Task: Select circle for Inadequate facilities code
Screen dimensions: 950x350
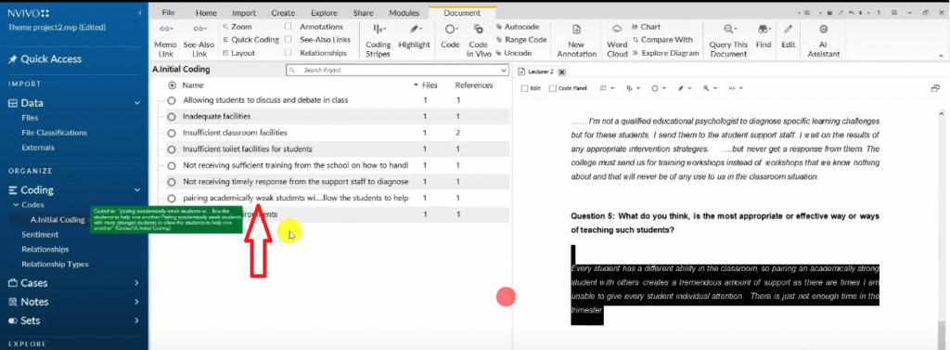Action: pyautogui.click(x=172, y=116)
